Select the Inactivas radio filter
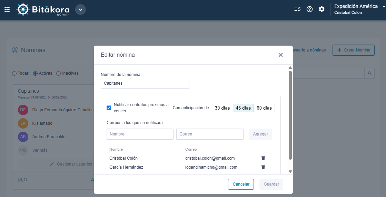The height and width of the screenshot is (197, 386). tap(58, 74)
